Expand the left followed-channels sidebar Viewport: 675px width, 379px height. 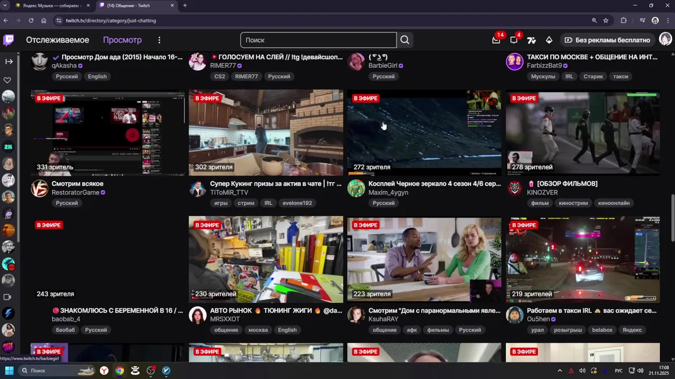click(x=9, y=62)
